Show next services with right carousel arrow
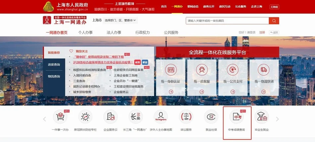Screen dimensions: 315x142 [278, 119]
